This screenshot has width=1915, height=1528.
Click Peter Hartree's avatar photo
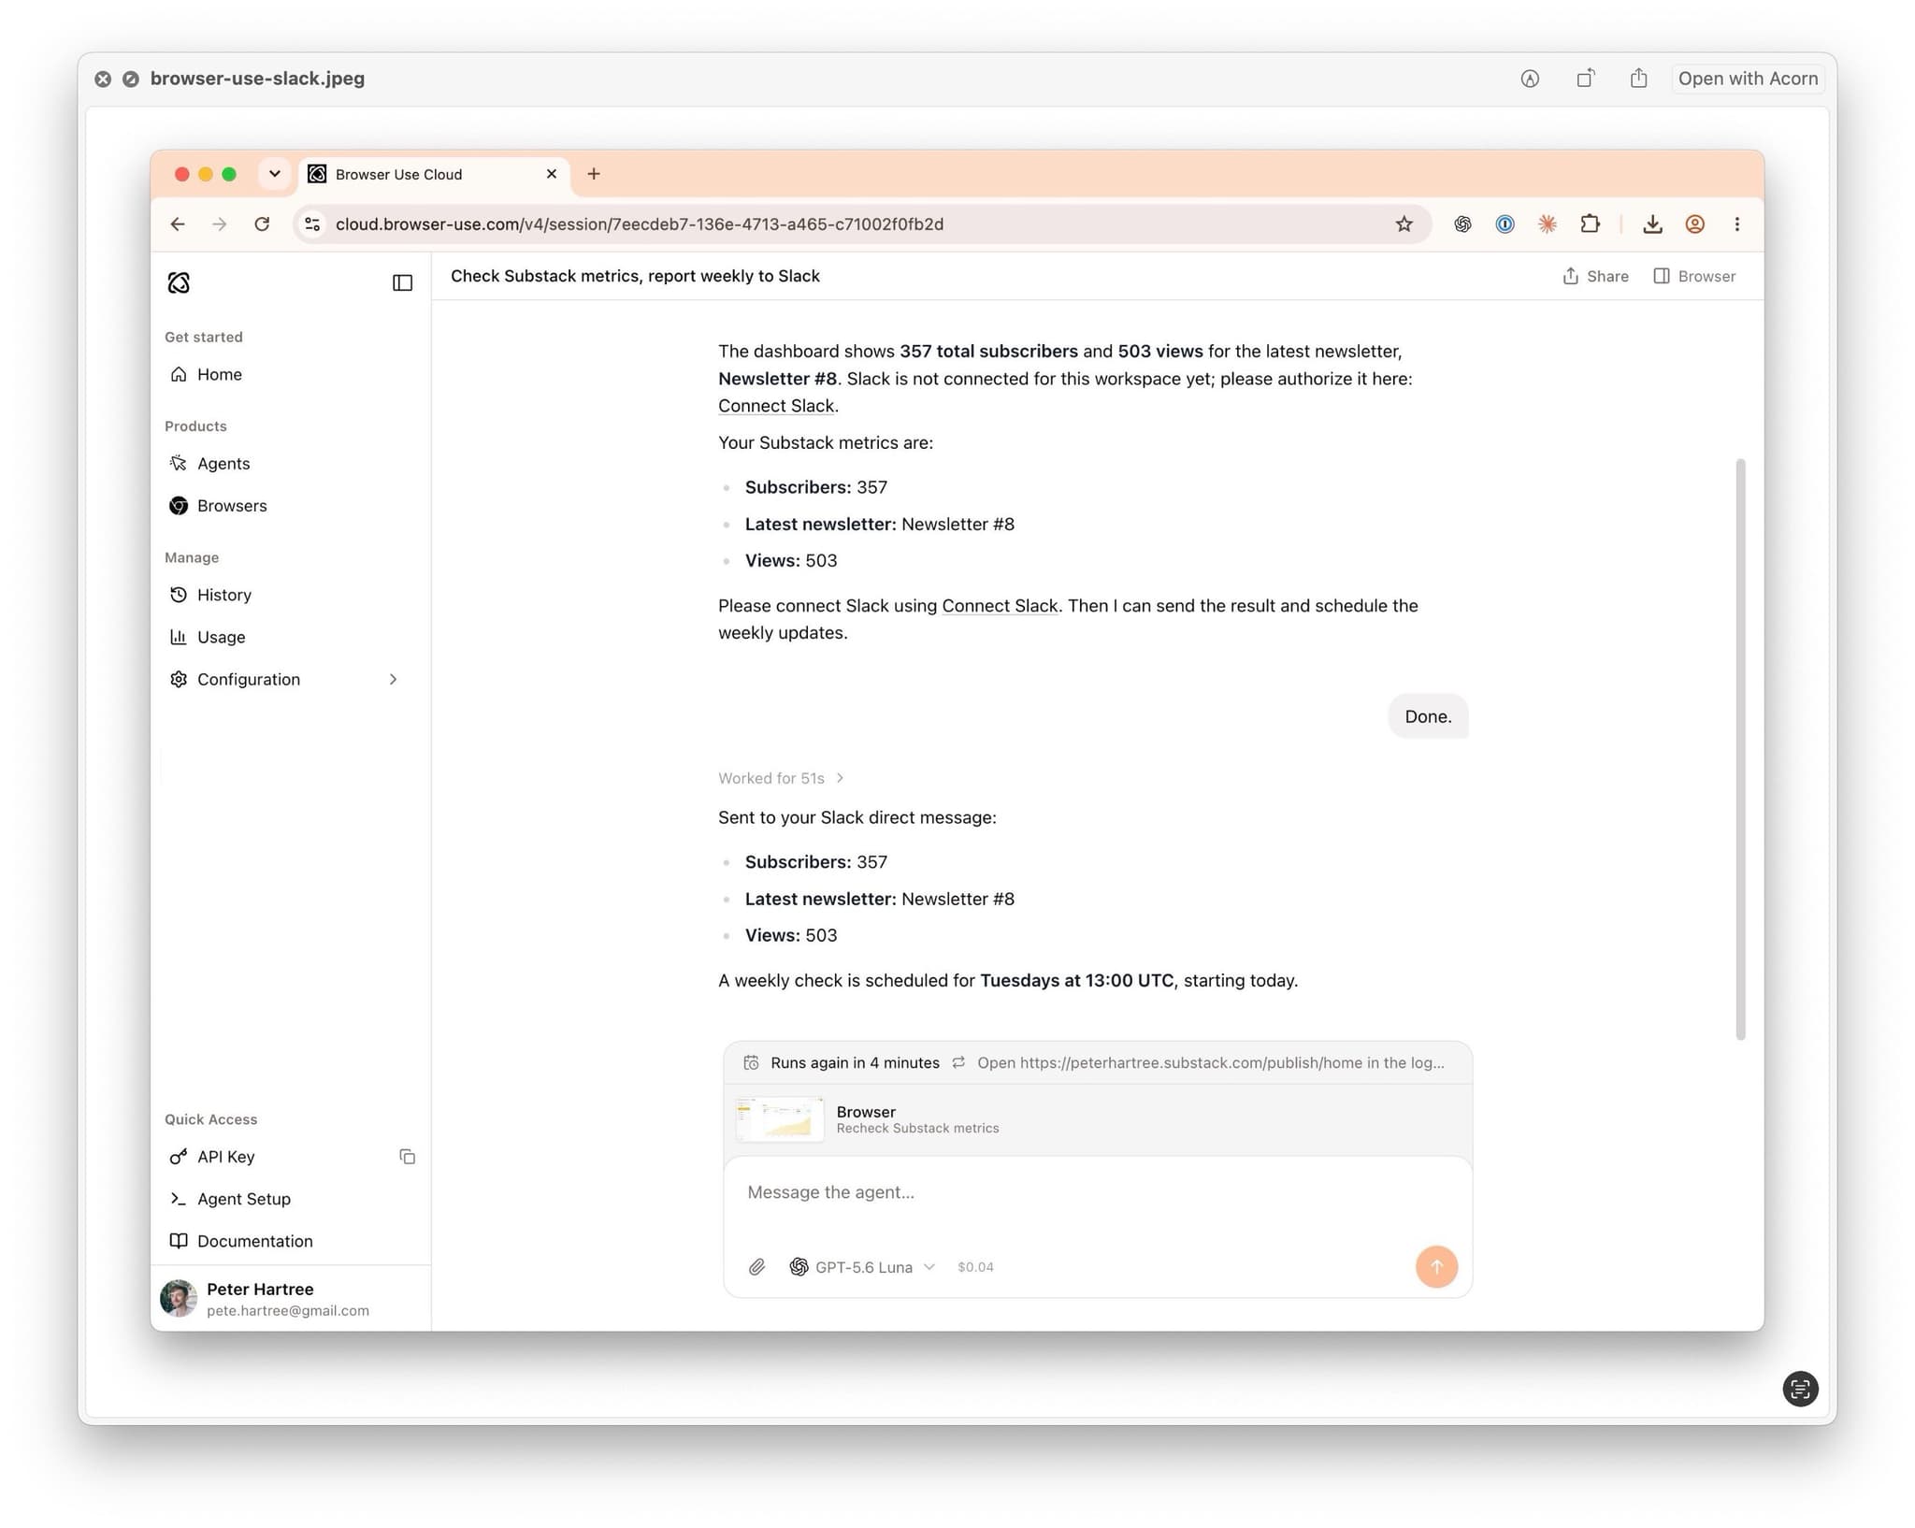(x=178, y=1298)
